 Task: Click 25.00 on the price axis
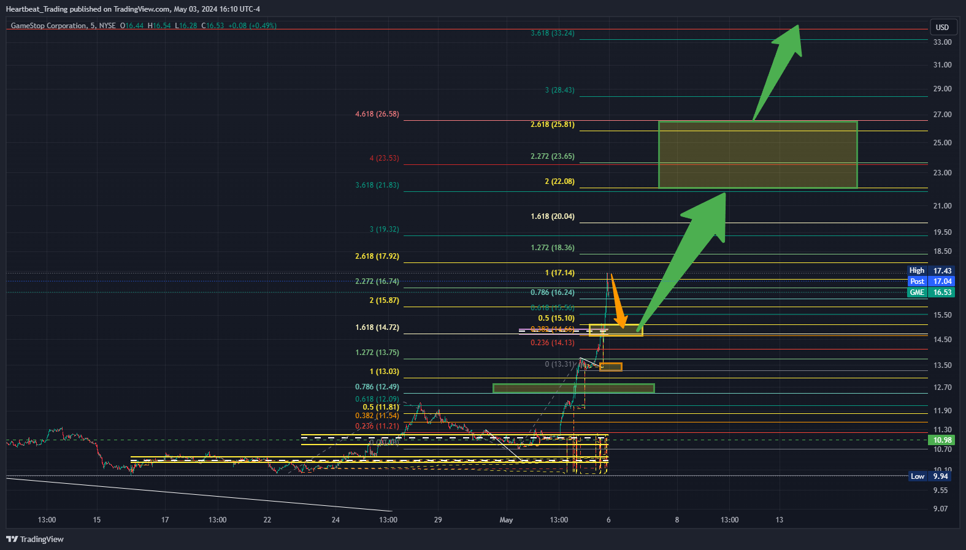943,143
